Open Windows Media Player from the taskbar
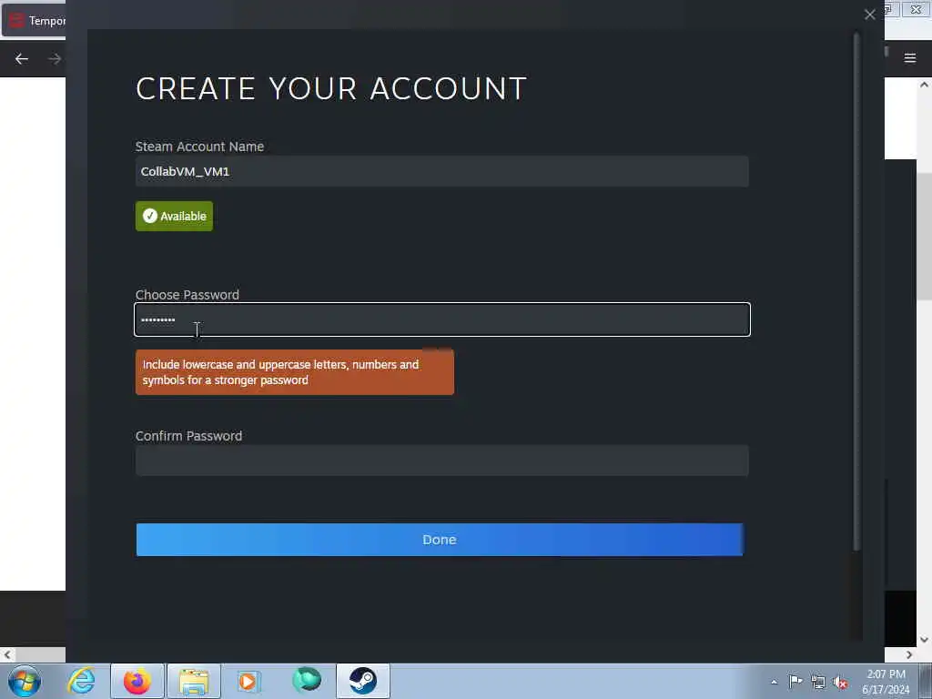The height and width of the screenshot is (699, 932). (249, 681)
